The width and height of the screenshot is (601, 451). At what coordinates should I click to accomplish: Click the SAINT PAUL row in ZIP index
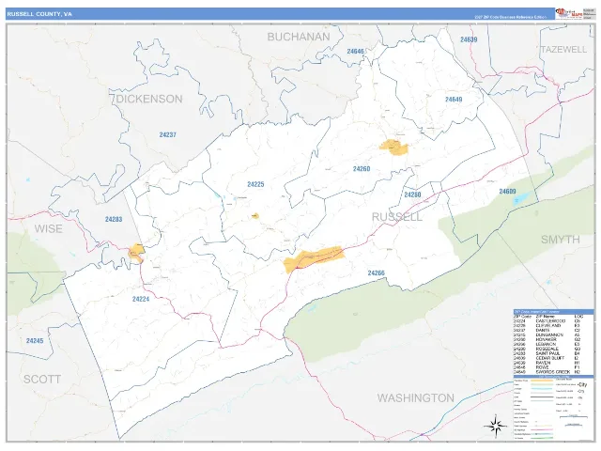[548, 353]
